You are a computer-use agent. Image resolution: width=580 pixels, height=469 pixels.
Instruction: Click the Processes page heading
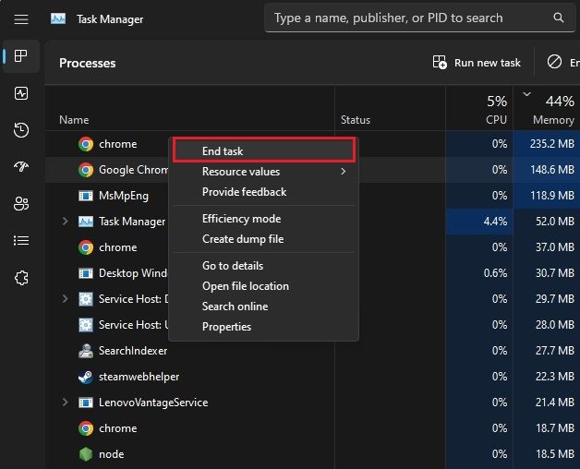click(88, 63)
